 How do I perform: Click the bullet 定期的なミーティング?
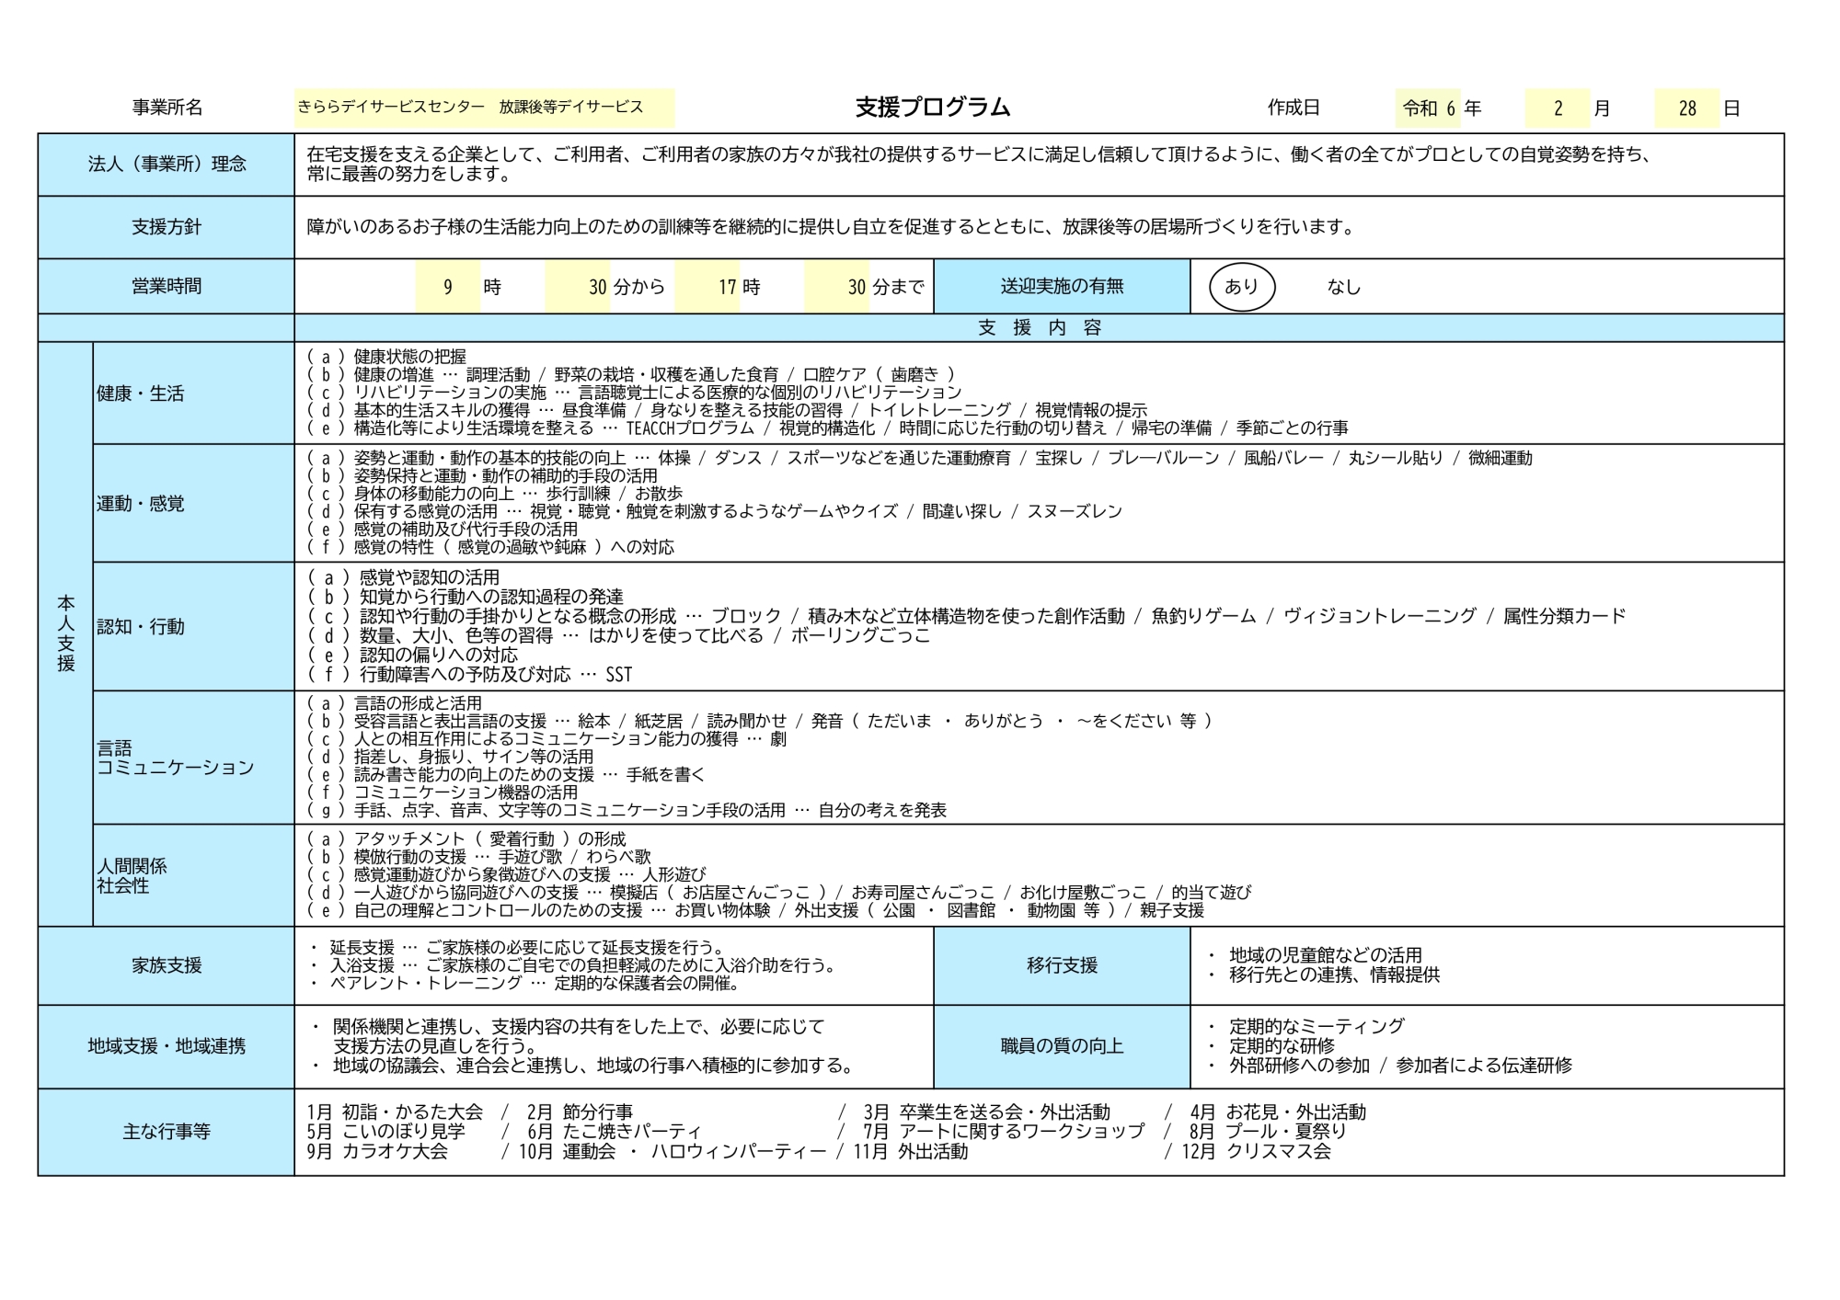click(1305, 1026)
